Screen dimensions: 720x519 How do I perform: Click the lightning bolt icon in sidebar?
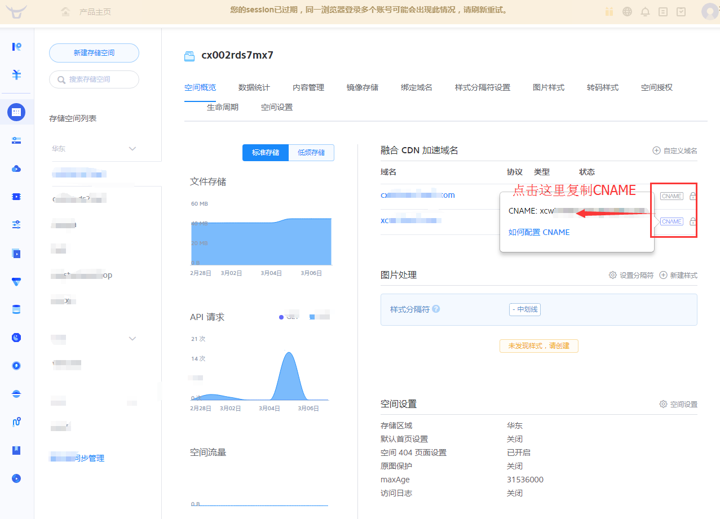click(16, 366)
